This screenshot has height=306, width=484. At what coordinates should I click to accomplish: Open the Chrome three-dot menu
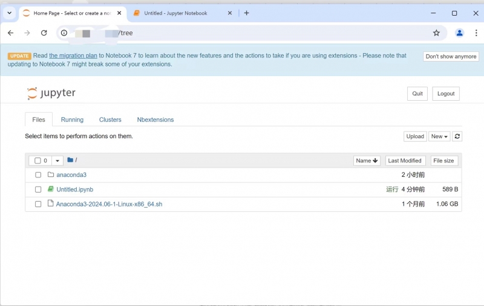pos(475,33)
